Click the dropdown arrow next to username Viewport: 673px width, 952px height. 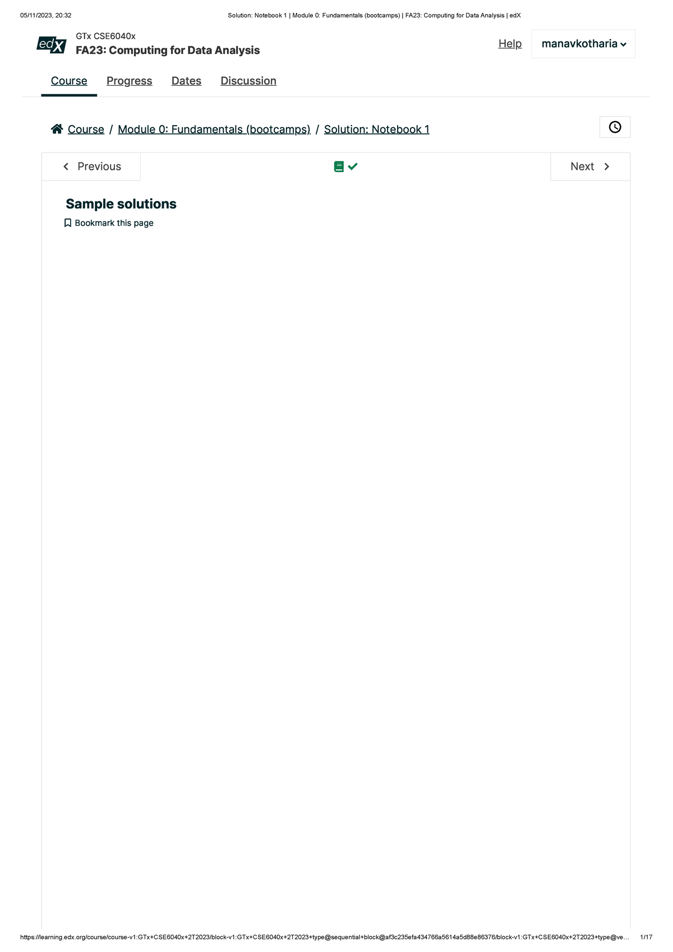tap(624, 45)
